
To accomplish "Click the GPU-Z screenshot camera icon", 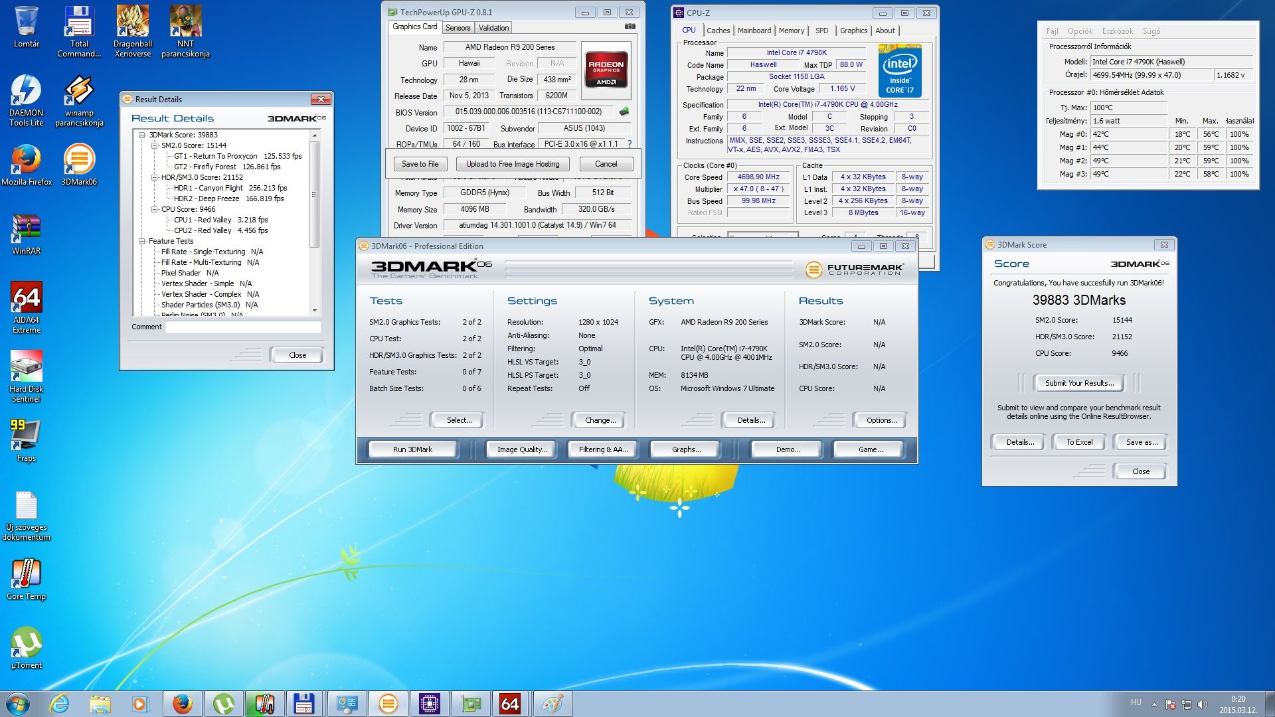I will tap(630, 27).
